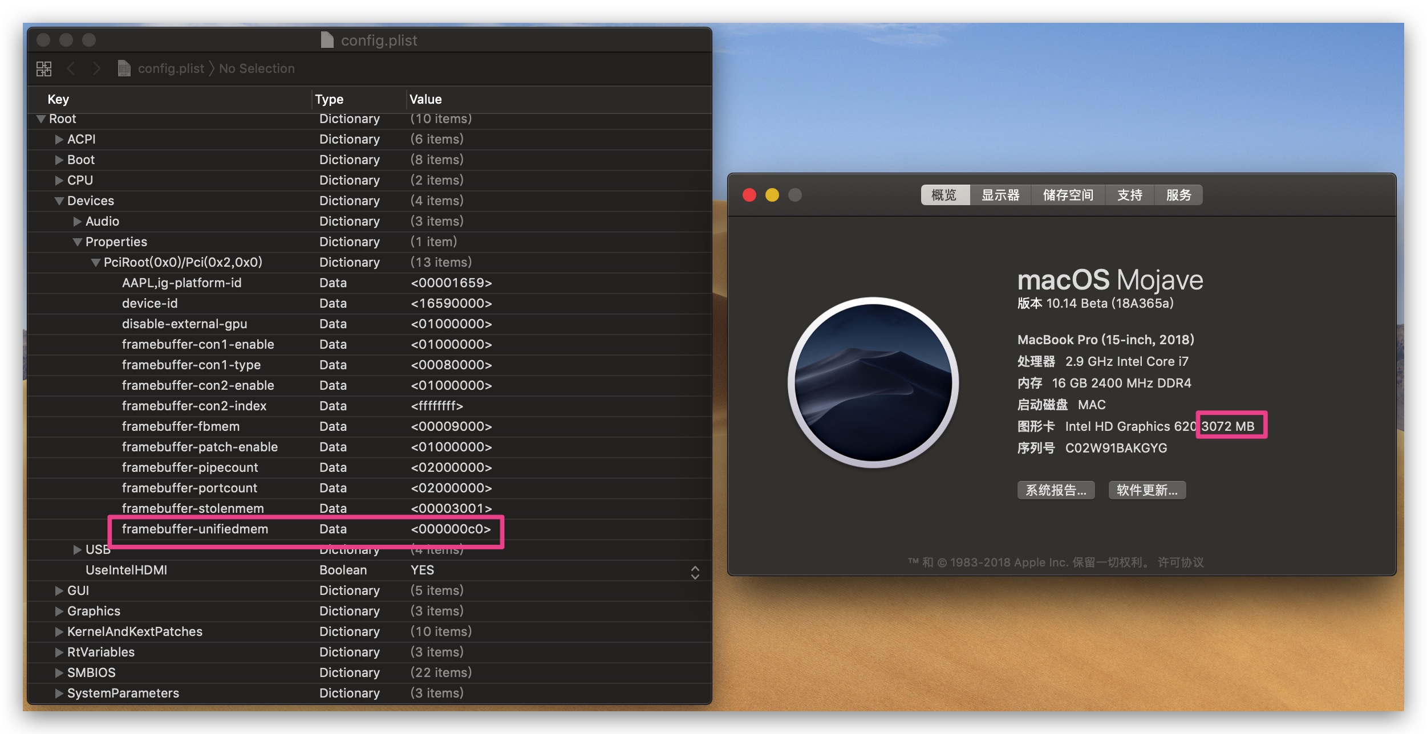Click value <000000c0> of unifiedmem

(451, 529)
